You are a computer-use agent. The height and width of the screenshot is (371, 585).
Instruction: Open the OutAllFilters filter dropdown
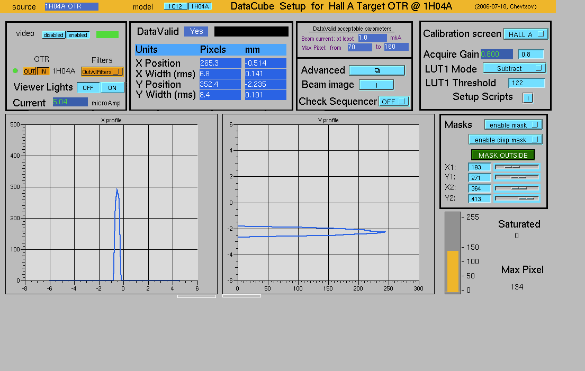tap(102, 71)
